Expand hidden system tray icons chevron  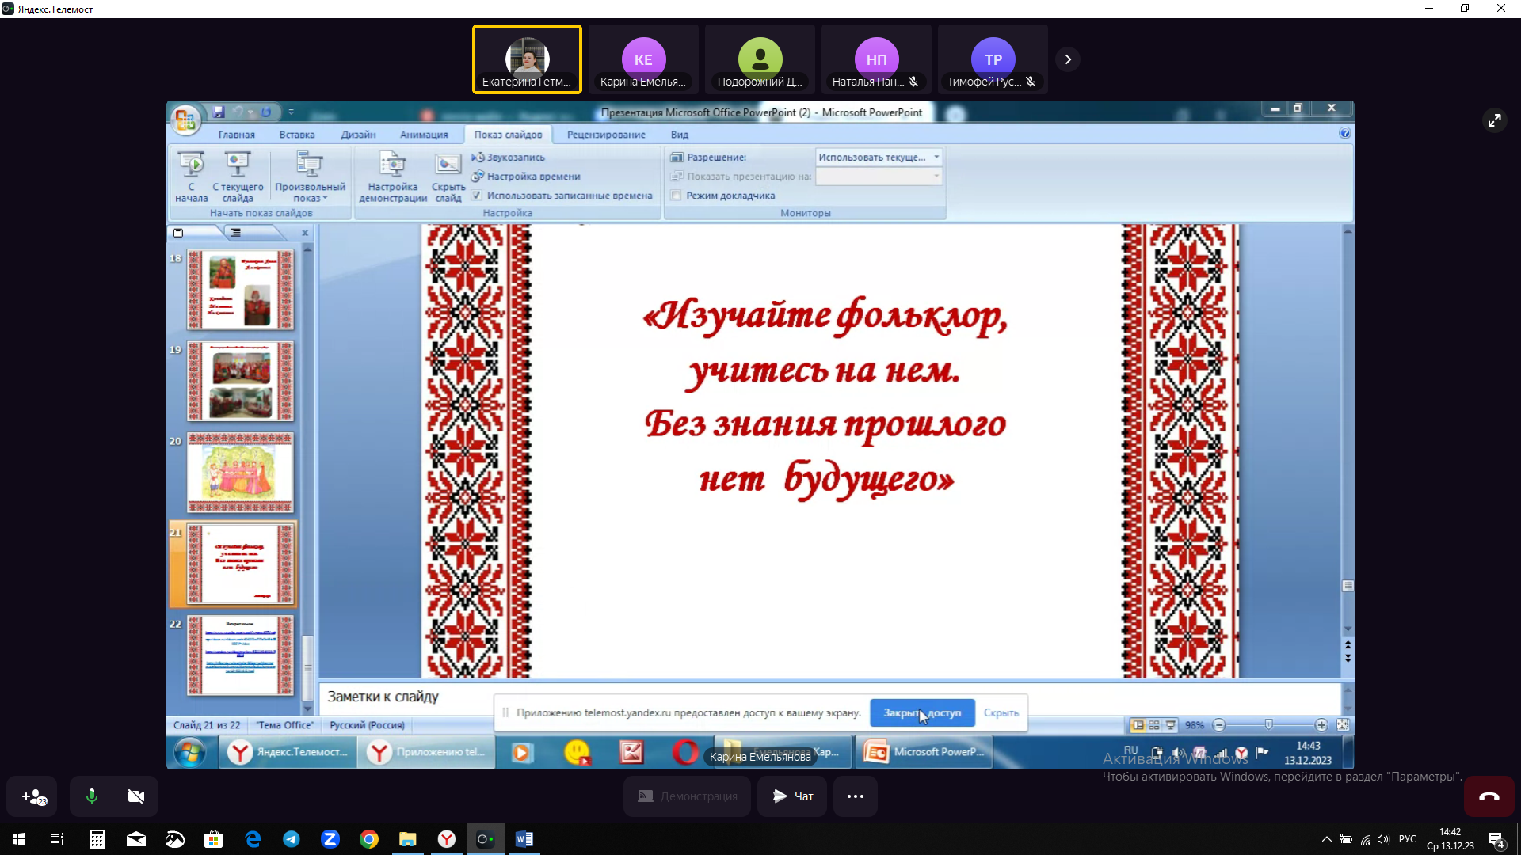click(1326, 839)
